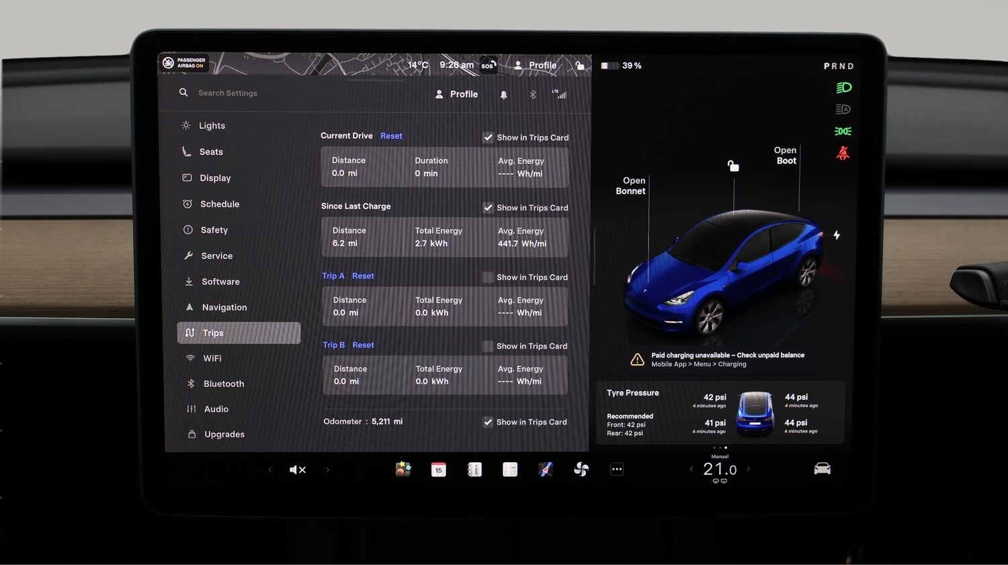
Task: Uncheck Show in Trips Card for Current Drive
Action: pyautogui.click(x=489, y=137)
